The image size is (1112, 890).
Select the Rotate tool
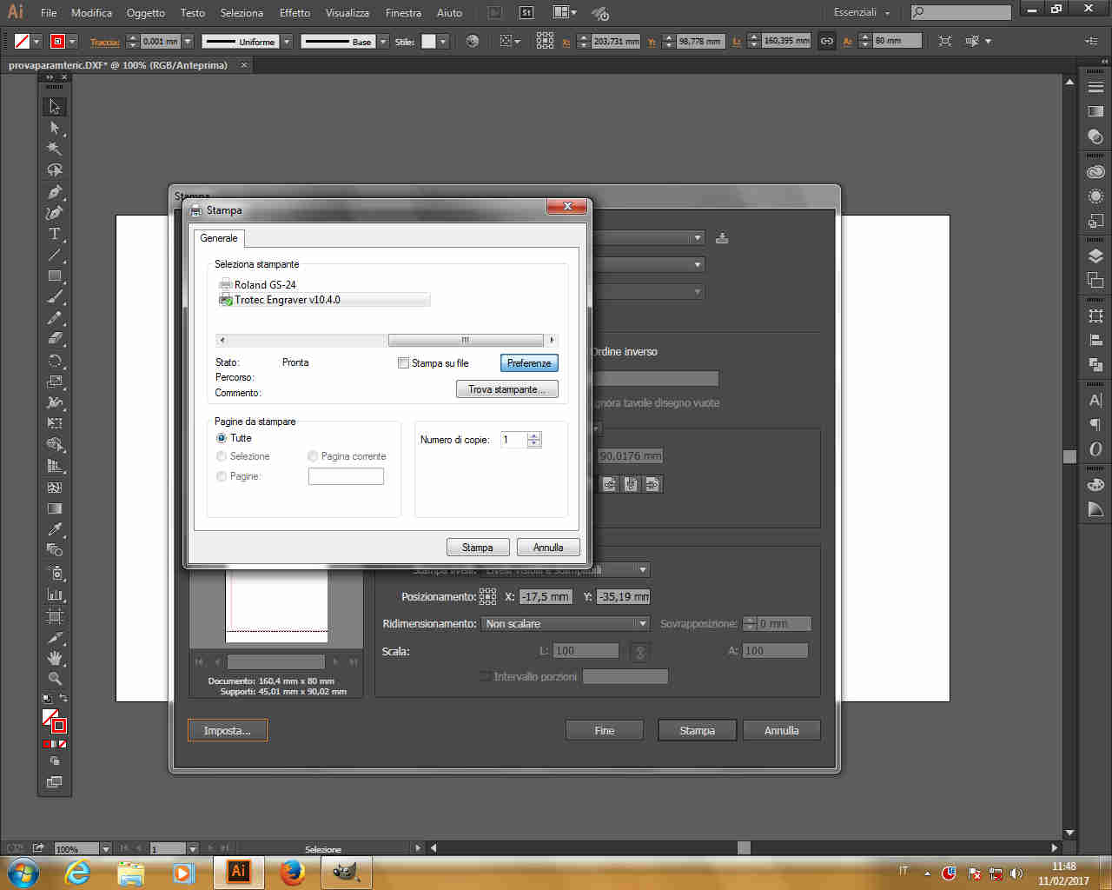coord(54,361)
